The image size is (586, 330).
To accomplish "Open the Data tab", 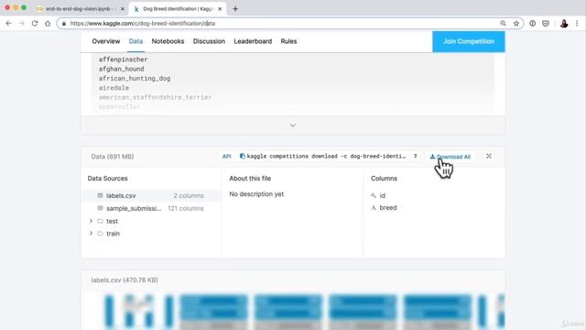I will pyautogui.click(x=136, y=41).
